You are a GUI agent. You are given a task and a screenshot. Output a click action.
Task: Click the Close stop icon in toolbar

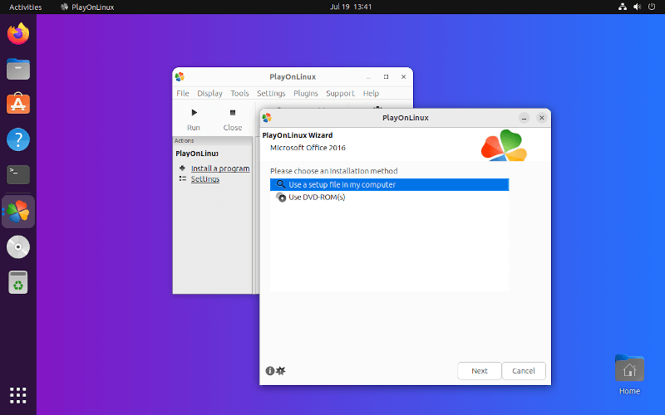233,113
